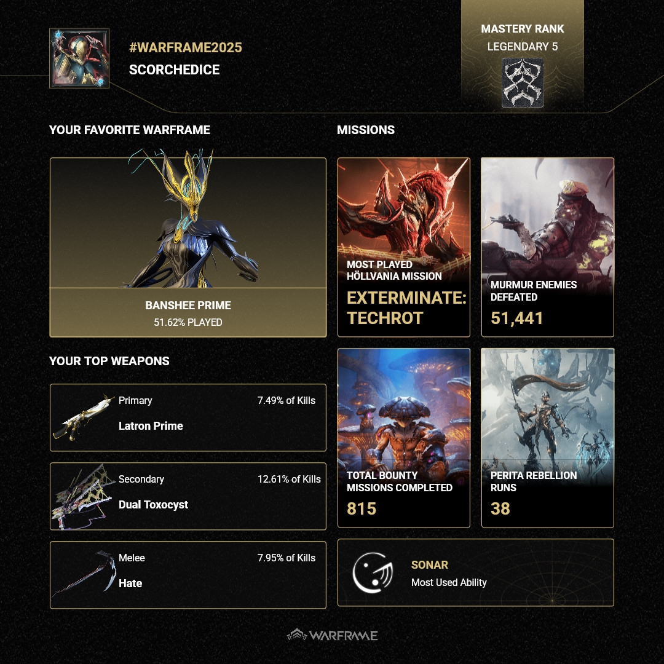Click the #WARFRAME2025 hashtag
The height and width of the screenshot is (664, 664).
[186, 47]
